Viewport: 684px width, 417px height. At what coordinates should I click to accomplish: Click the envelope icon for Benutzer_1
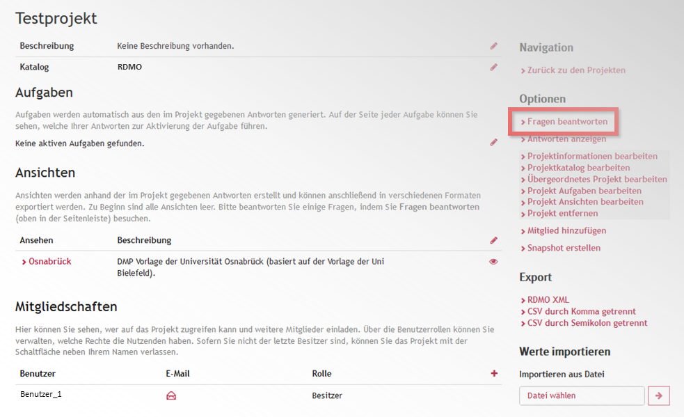171,395
